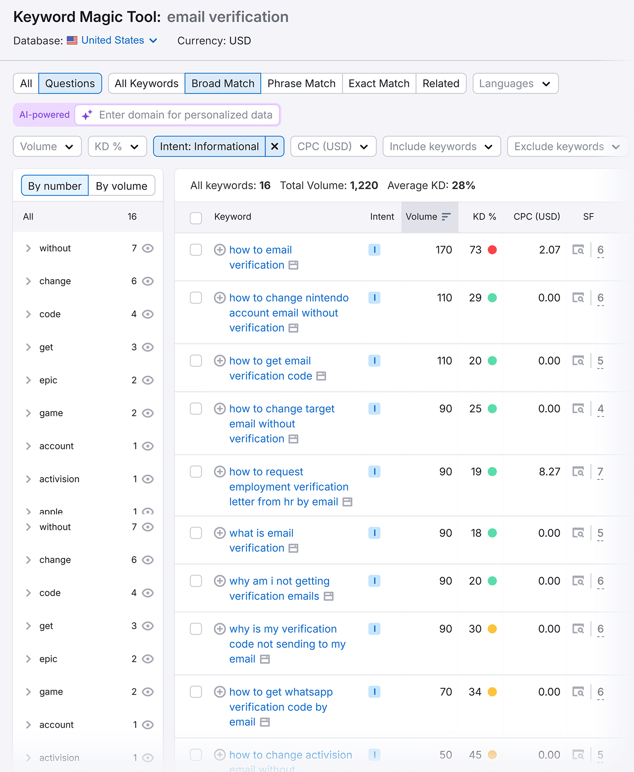Click plus icon for 'how to get whatsapp' keyword

[219, 692]
